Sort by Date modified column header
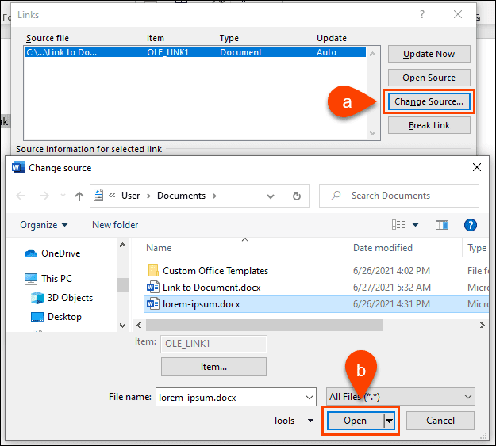This screenshot has width=496, height=446. point(383,248)
